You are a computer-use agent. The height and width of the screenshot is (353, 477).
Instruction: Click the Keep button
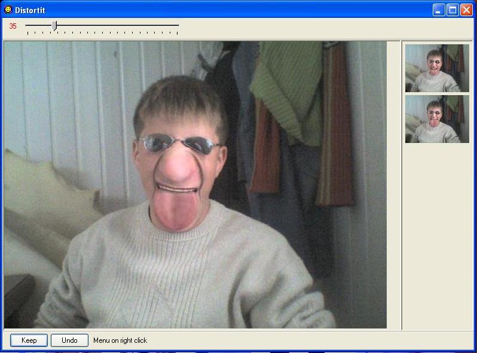click(29, 340)
